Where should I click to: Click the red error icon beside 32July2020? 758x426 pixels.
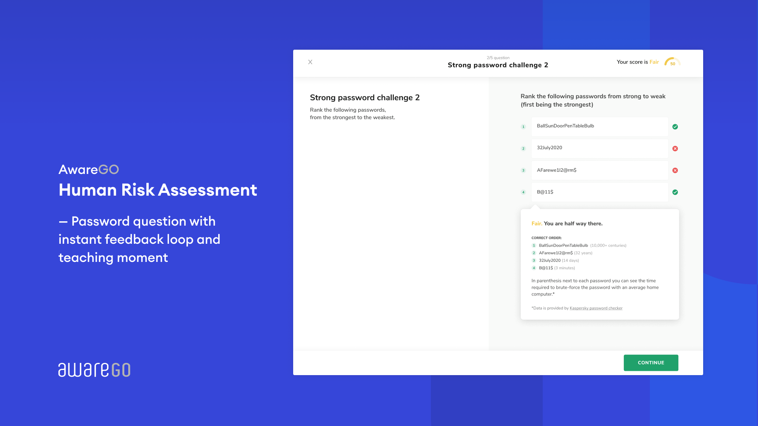tap(675, 148)
